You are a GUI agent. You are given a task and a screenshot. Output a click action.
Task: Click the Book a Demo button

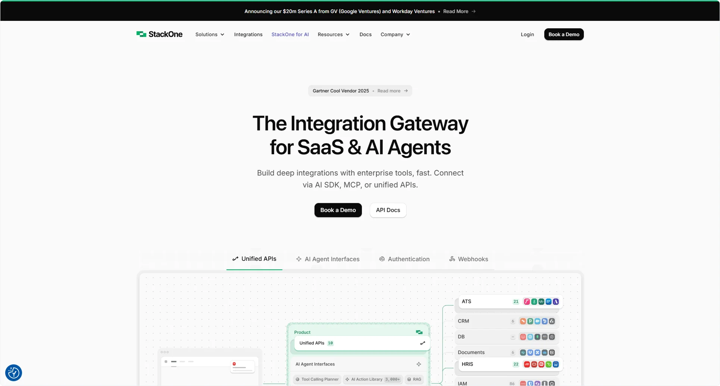pyautogui.click(x=338, y=210)
